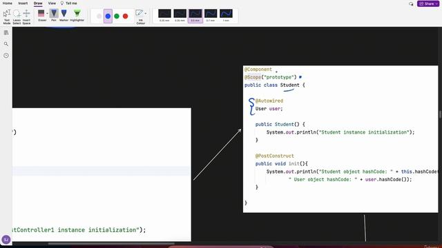Show the notebooks navigation pane icon
The height and width of the screenshot is (248, 442).
point(6,32)
